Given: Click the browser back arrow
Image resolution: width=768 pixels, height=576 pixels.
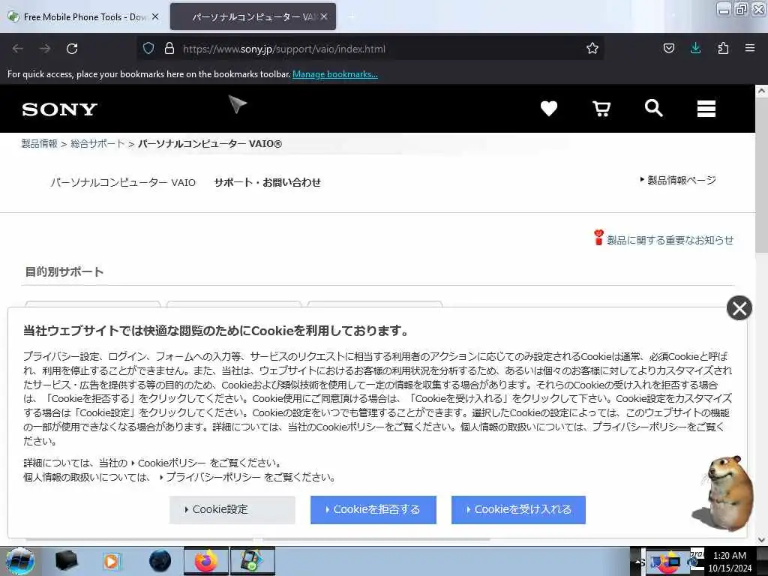Looking at the screenshot, I should [x=18, y=49].
